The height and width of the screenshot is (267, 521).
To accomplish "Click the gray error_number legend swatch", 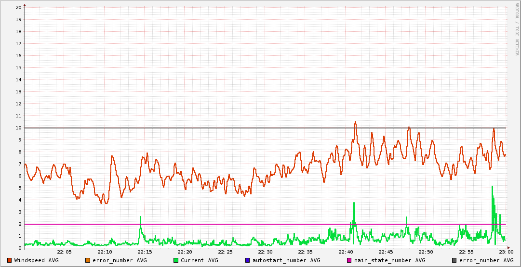I will click(x=454, y=260).
